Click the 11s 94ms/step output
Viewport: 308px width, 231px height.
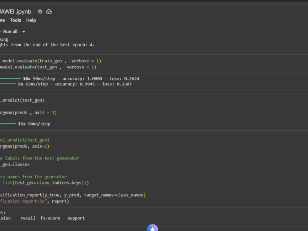(x=34, y=124)
